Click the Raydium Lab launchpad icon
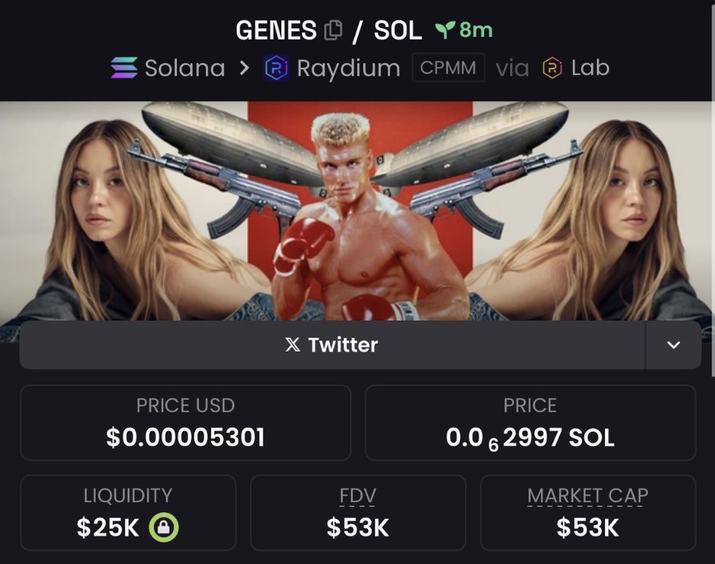This screenshot has height=564, width=715. coord(552,68)
